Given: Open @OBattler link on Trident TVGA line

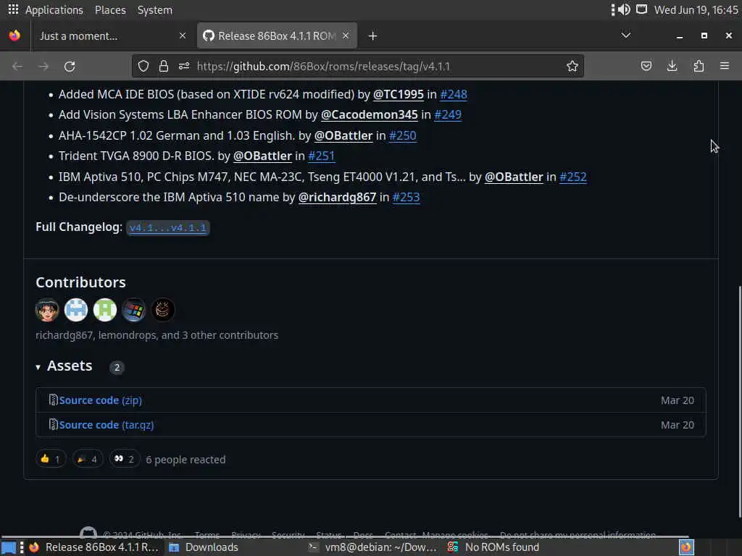Looking at the screenshot, I should [262, 156].
